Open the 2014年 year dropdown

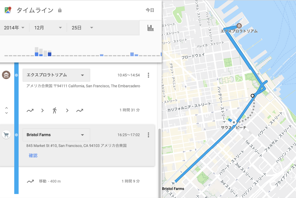pos(14,28)
